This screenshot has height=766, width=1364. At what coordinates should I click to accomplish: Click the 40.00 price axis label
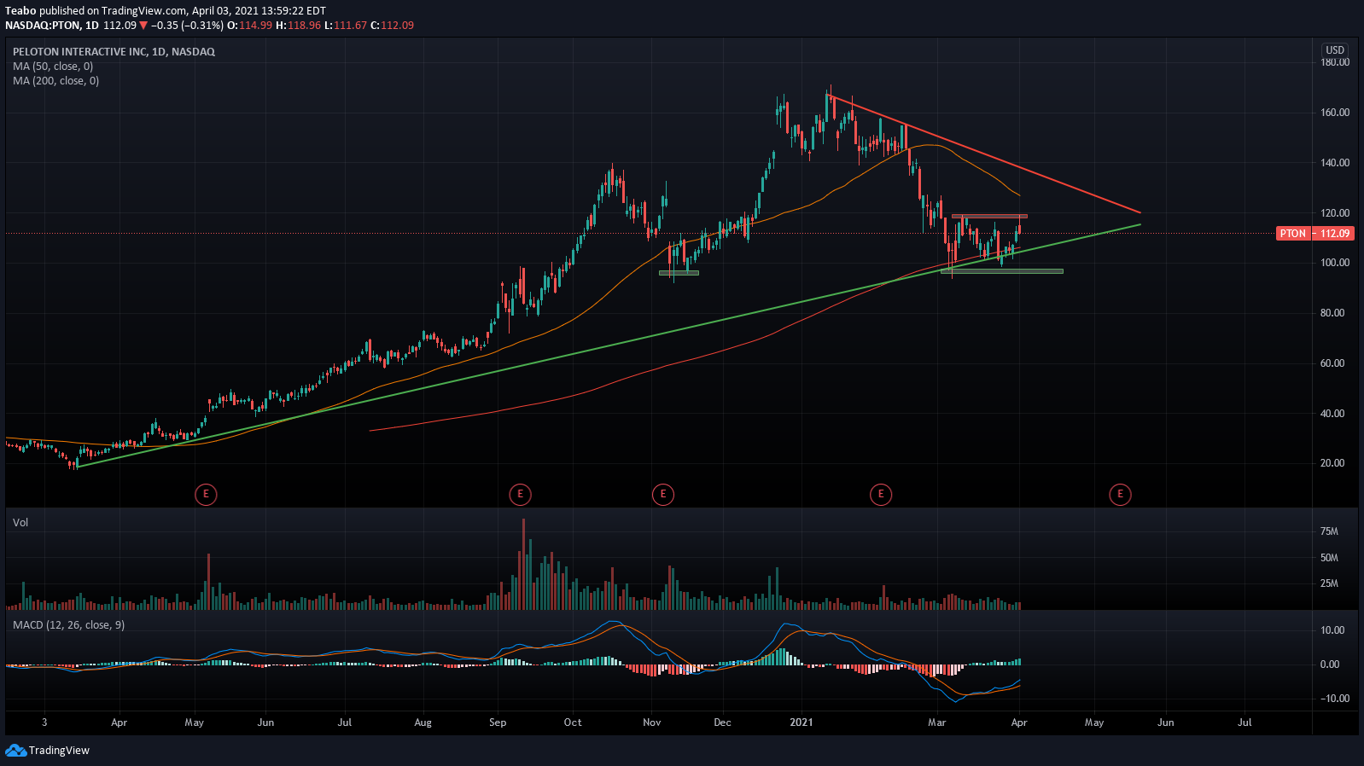tap(1332, 414)
